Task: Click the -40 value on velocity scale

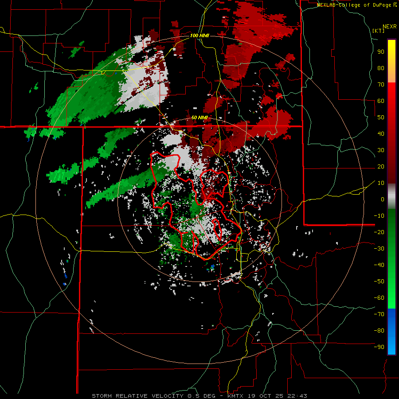Action: point(379,265)
